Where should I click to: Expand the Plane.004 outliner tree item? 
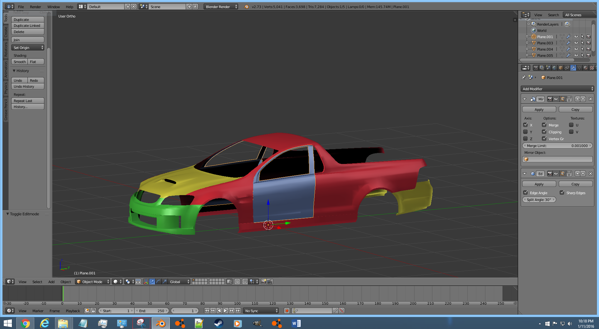click(x=527, y=49)
